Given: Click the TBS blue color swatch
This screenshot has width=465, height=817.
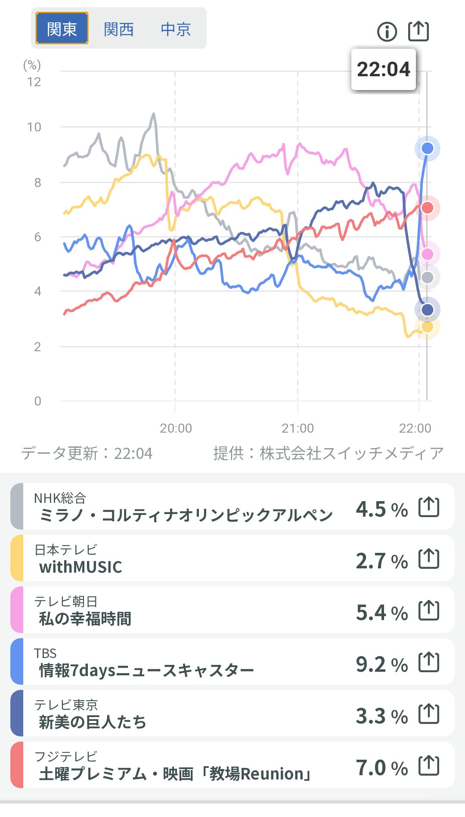Looking at the screenshot, I should click(x=17, y=662).
